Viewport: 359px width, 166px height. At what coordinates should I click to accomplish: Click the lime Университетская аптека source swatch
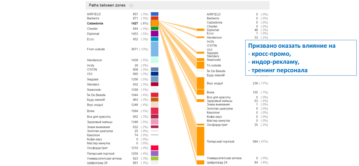coord(154,158)
